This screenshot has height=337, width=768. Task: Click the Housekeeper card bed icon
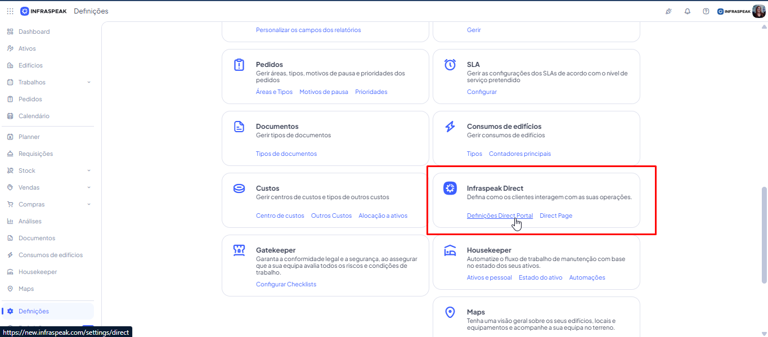pyautogui.click(x=450, y=250)
